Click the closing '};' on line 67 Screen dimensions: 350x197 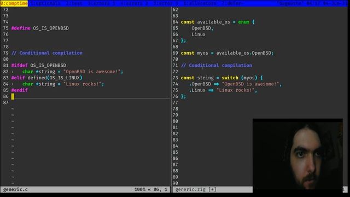click(x=183, y=40)
